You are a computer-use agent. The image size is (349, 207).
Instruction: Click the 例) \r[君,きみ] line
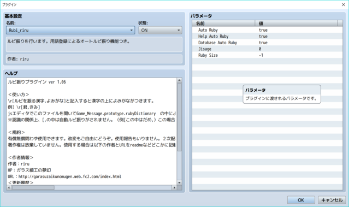pos(24,107)
